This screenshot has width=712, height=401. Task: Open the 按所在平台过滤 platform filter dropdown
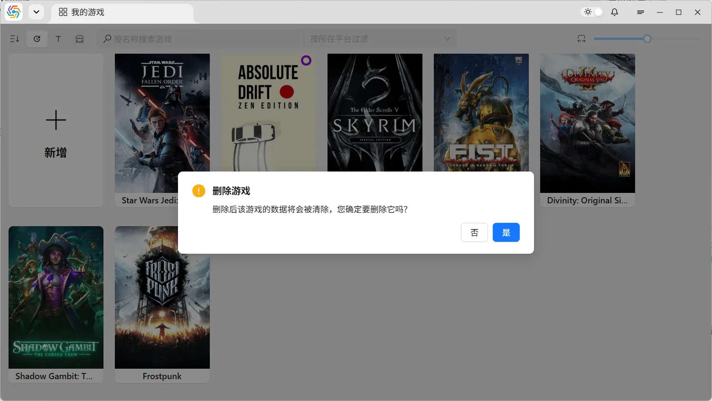point(380,39)
